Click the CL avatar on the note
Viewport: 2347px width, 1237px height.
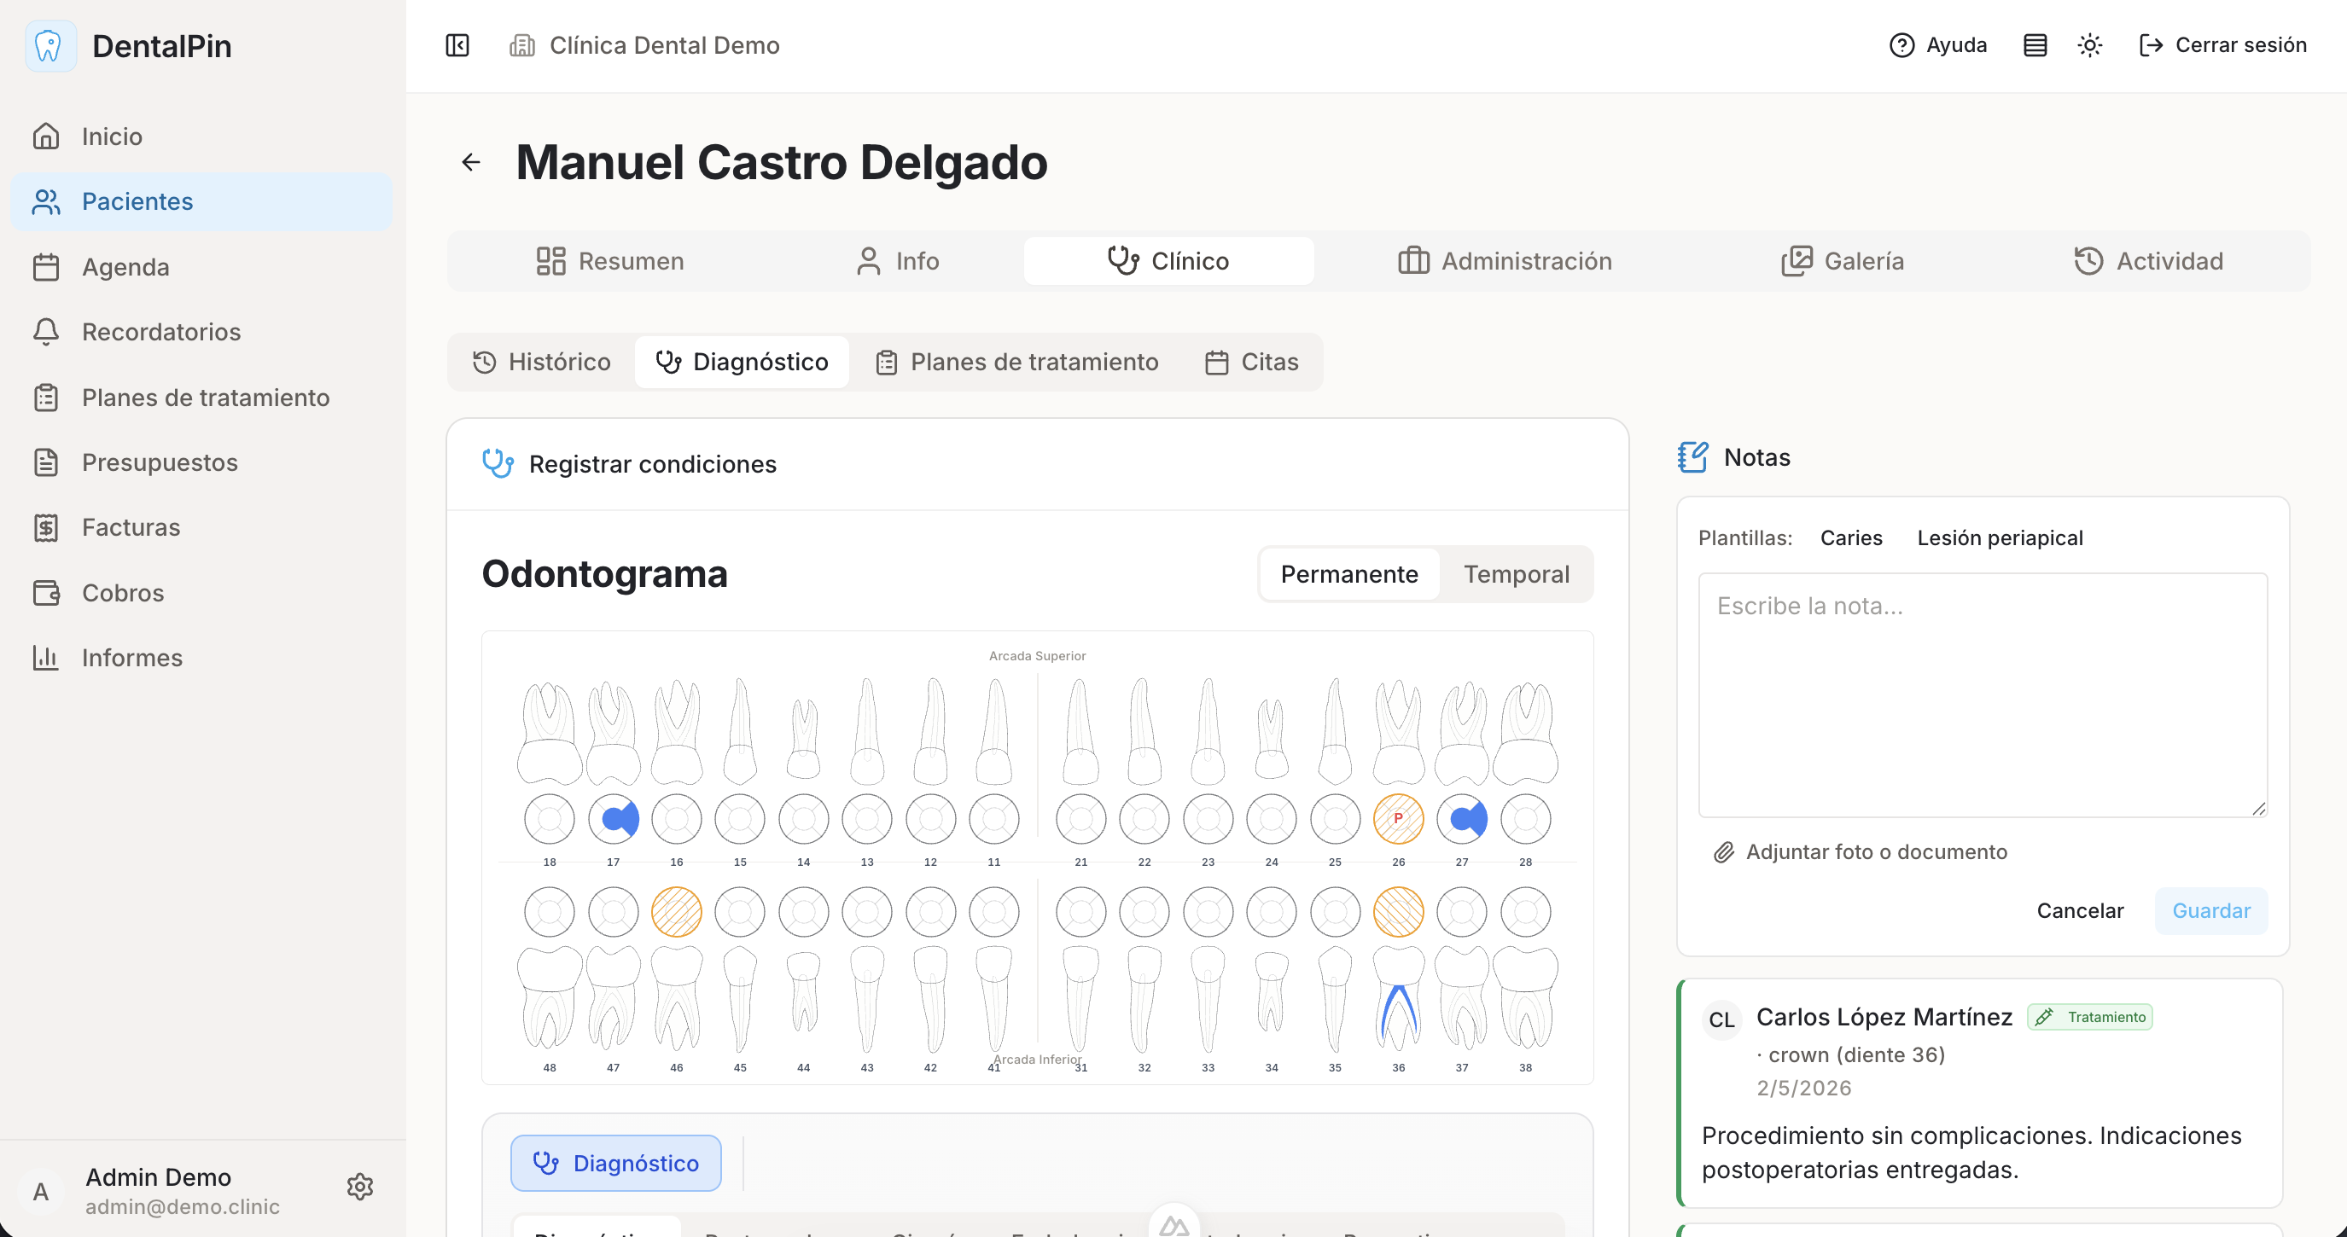1722,1020
